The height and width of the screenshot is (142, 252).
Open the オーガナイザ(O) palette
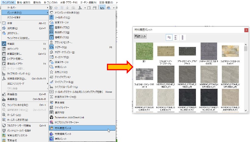pos(82,57)
